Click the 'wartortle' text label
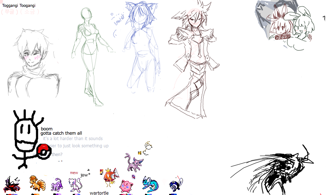Viewport: 326px width, 195px height. click(x=99, y=193)
